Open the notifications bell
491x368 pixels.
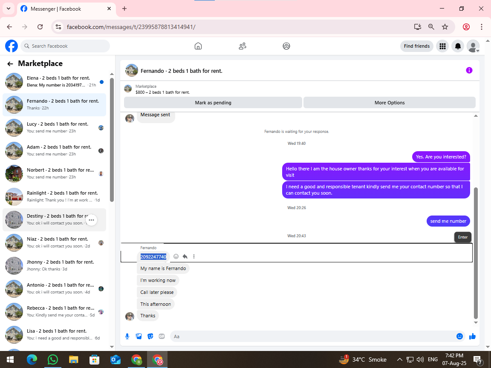458,46
